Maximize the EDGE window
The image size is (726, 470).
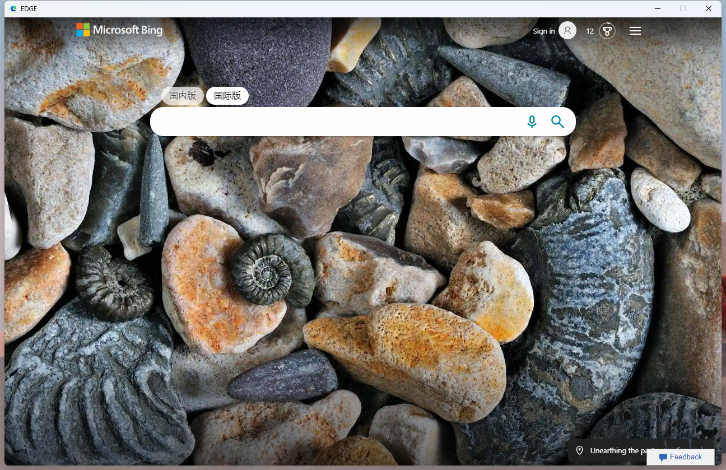point(683,8)
